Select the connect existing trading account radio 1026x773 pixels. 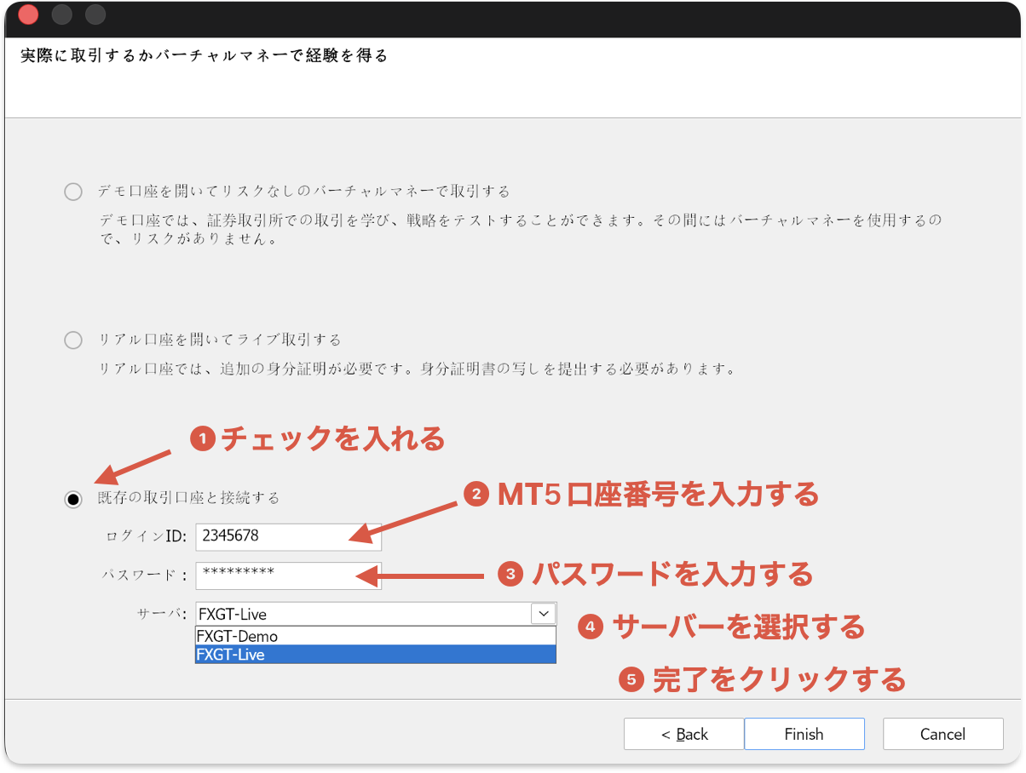pos(73,499)
